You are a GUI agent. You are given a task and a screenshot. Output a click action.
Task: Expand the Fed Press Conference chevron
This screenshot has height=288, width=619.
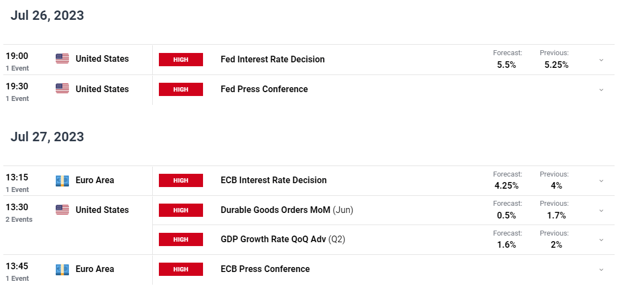tap(601, 90)
